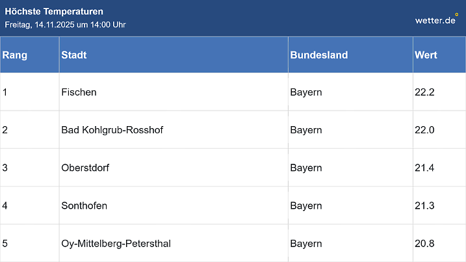This screenshot has height=262, width=466.
Task: Click the 21.4 temperature value
Action: tap(424, 168)
